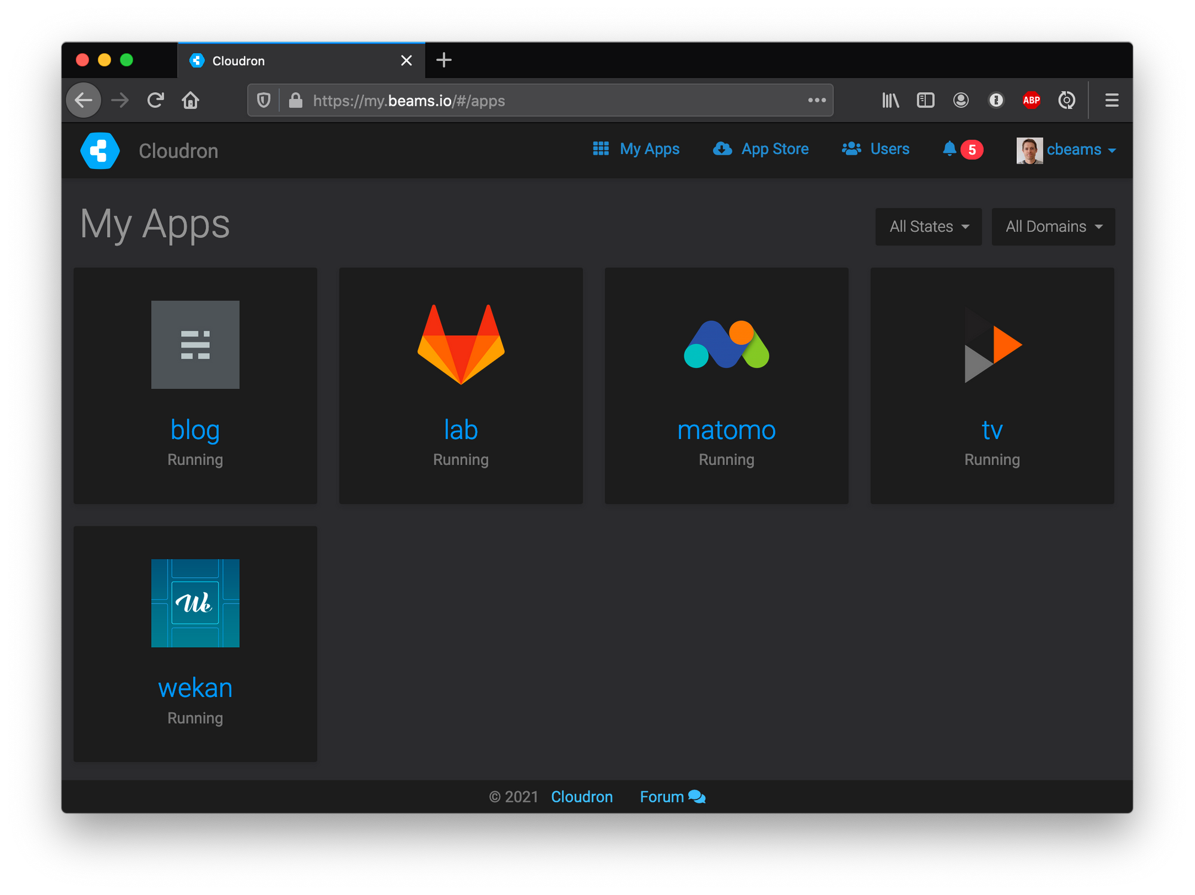The image size is (1195, 895).
Task: Select the My Apps grid icon
Action: click(x=601, y=149)
